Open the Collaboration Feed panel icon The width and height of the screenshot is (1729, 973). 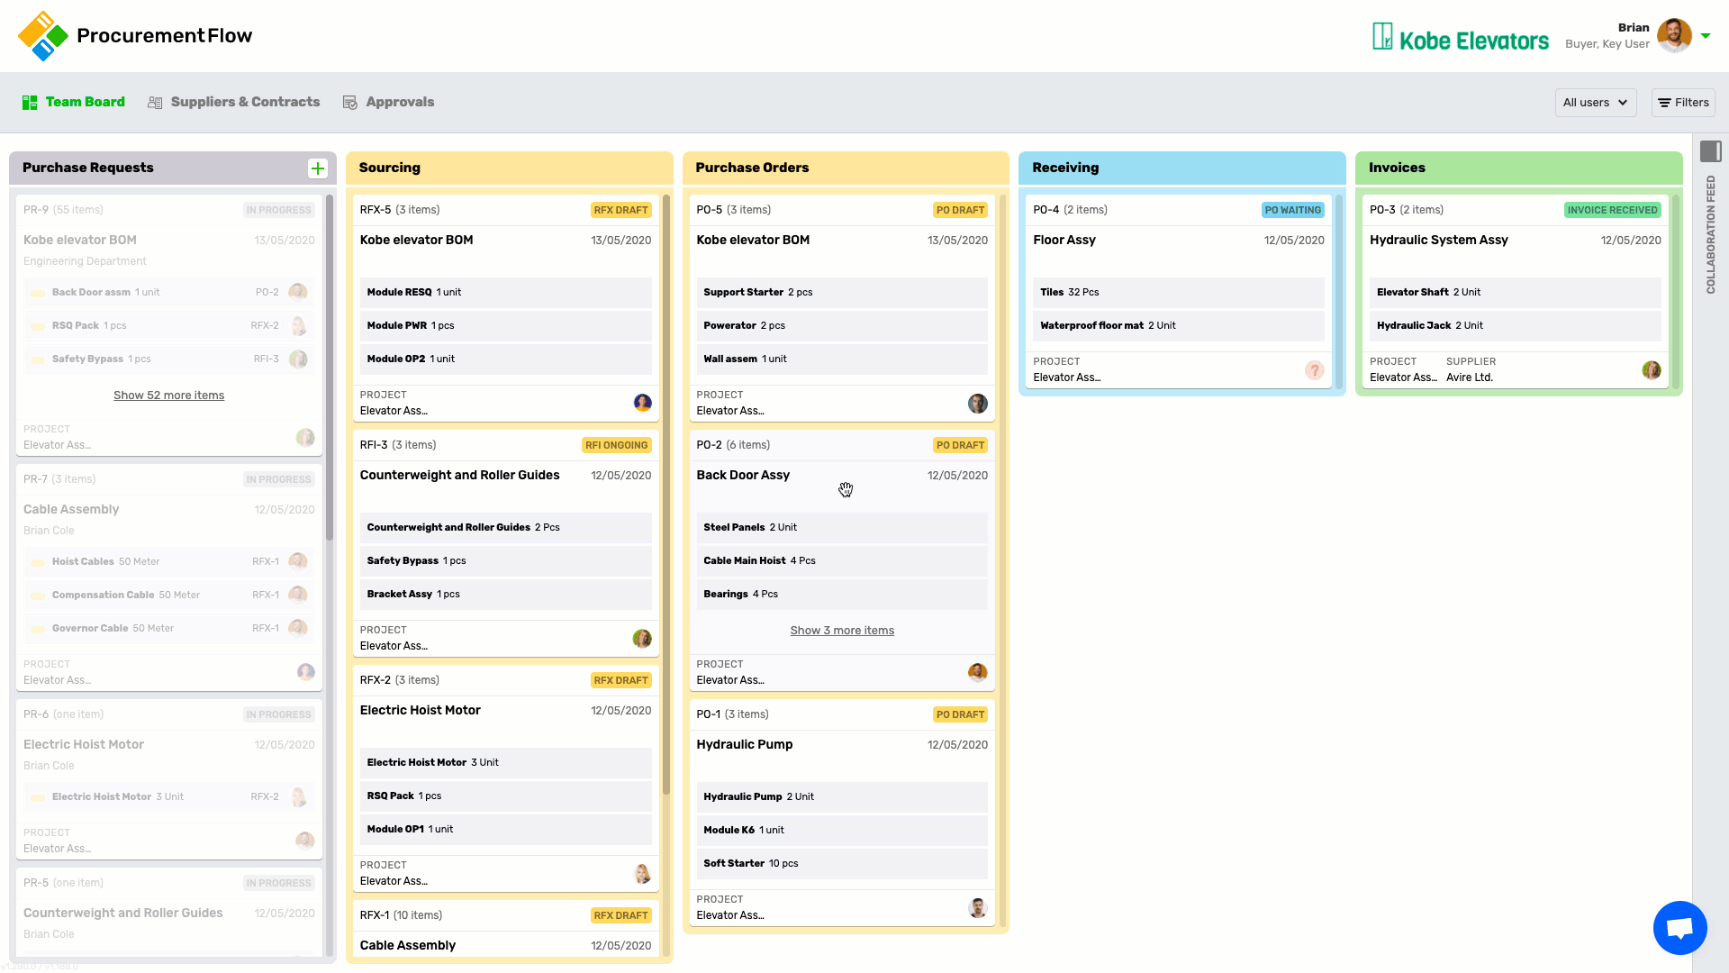tap(1711, 151)
